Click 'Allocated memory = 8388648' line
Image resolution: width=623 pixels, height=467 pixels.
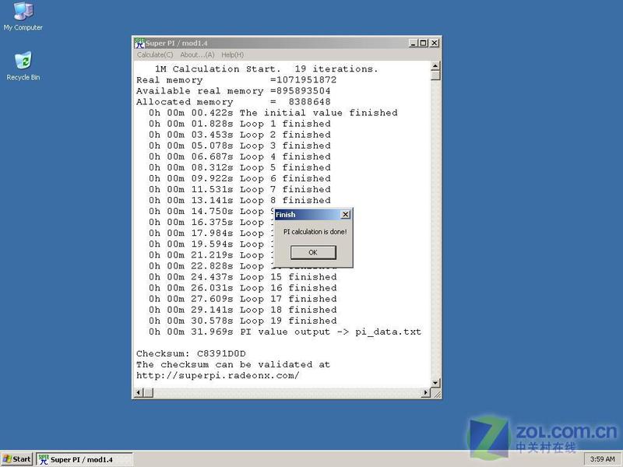point(233,102)
